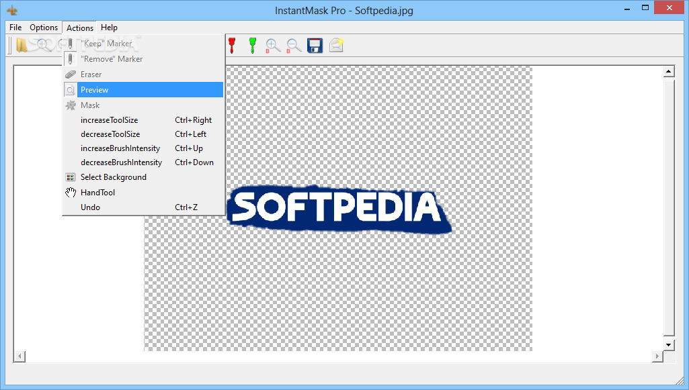Click vertical scrollbar down arrow
This screenshot has width=689, height=390.
(668, 345)
